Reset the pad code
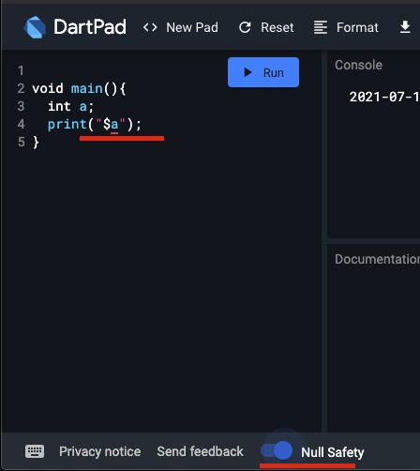This screenshot has width=420, height=471. click(x=266, y=27)
